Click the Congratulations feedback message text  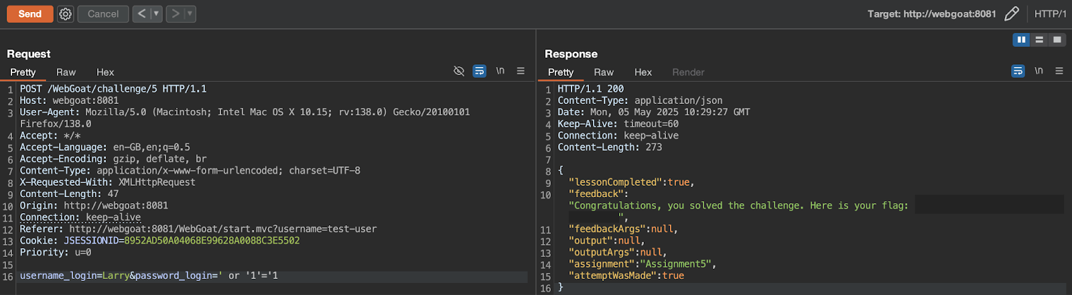738,205
